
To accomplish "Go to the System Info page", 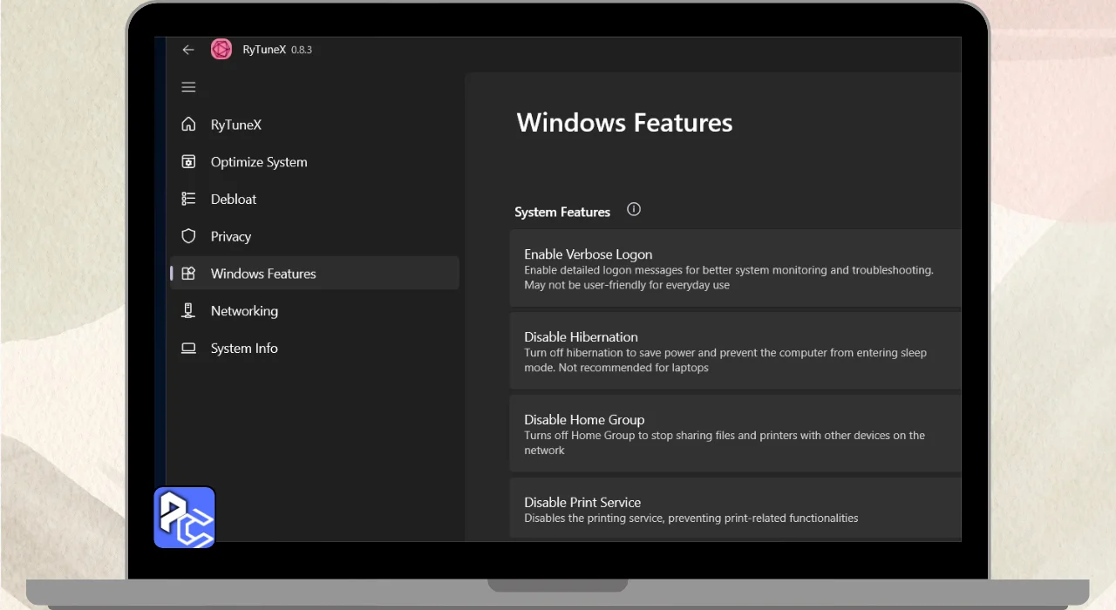I will coord(244,349).
